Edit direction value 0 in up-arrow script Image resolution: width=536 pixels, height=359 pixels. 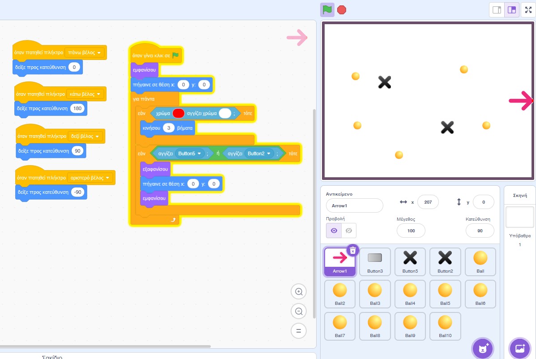(x=74, y=67)
